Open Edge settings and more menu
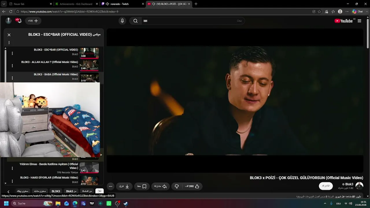Screen dimensions: 370x208 click(347, 12)
